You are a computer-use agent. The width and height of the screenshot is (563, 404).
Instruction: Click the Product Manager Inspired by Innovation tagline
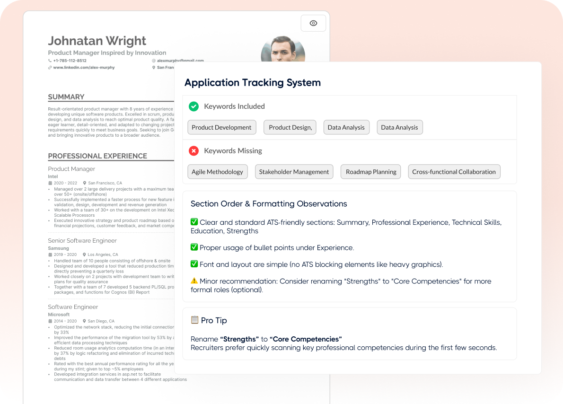(107, 53)
